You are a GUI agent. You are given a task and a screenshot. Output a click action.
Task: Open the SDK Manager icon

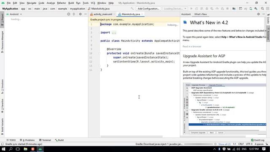[256, 8]
